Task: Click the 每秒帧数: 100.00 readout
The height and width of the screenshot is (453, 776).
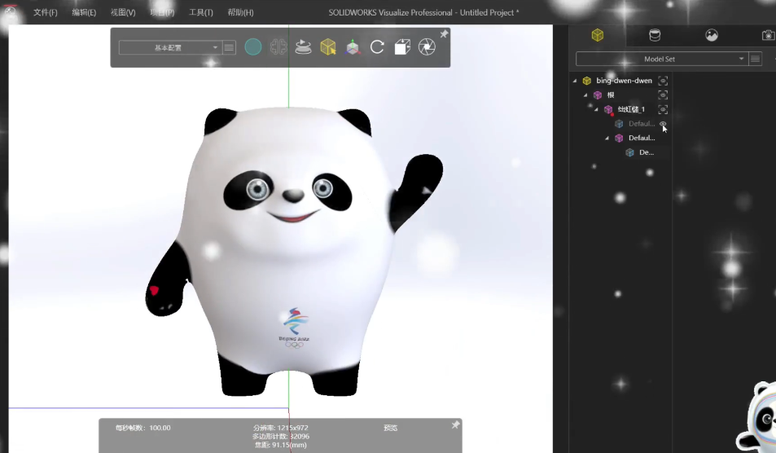Action: (x=143, y=428)
